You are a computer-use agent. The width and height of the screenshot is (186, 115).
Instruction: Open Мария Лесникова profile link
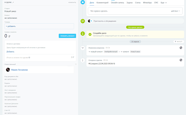click(x=20, y=70)
